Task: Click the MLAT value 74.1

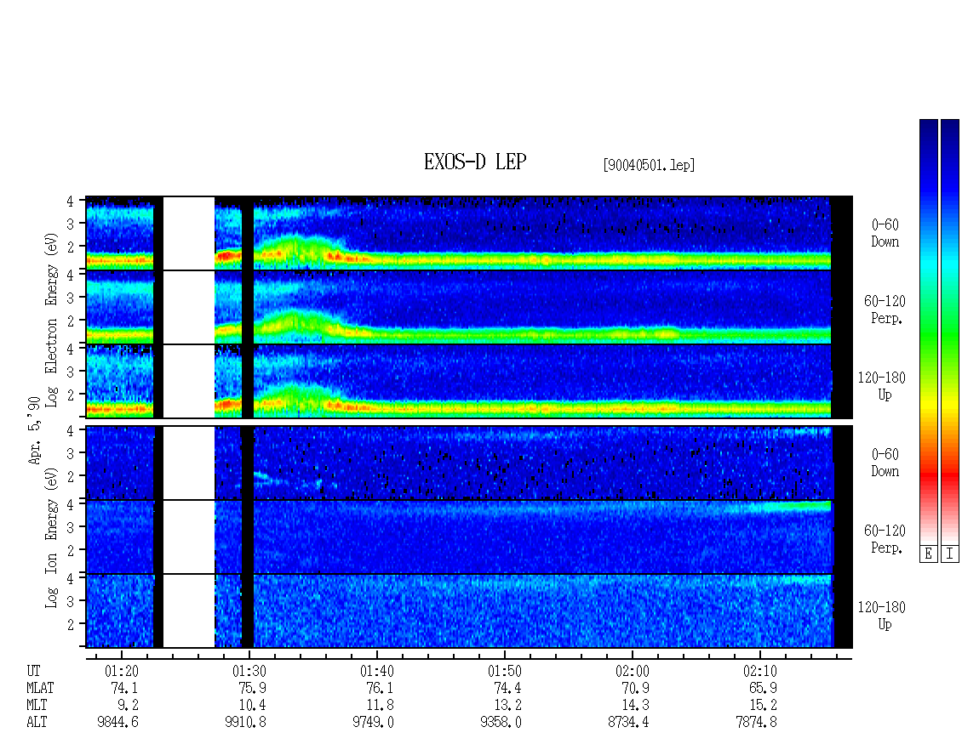Action: (x=124, y=688)
